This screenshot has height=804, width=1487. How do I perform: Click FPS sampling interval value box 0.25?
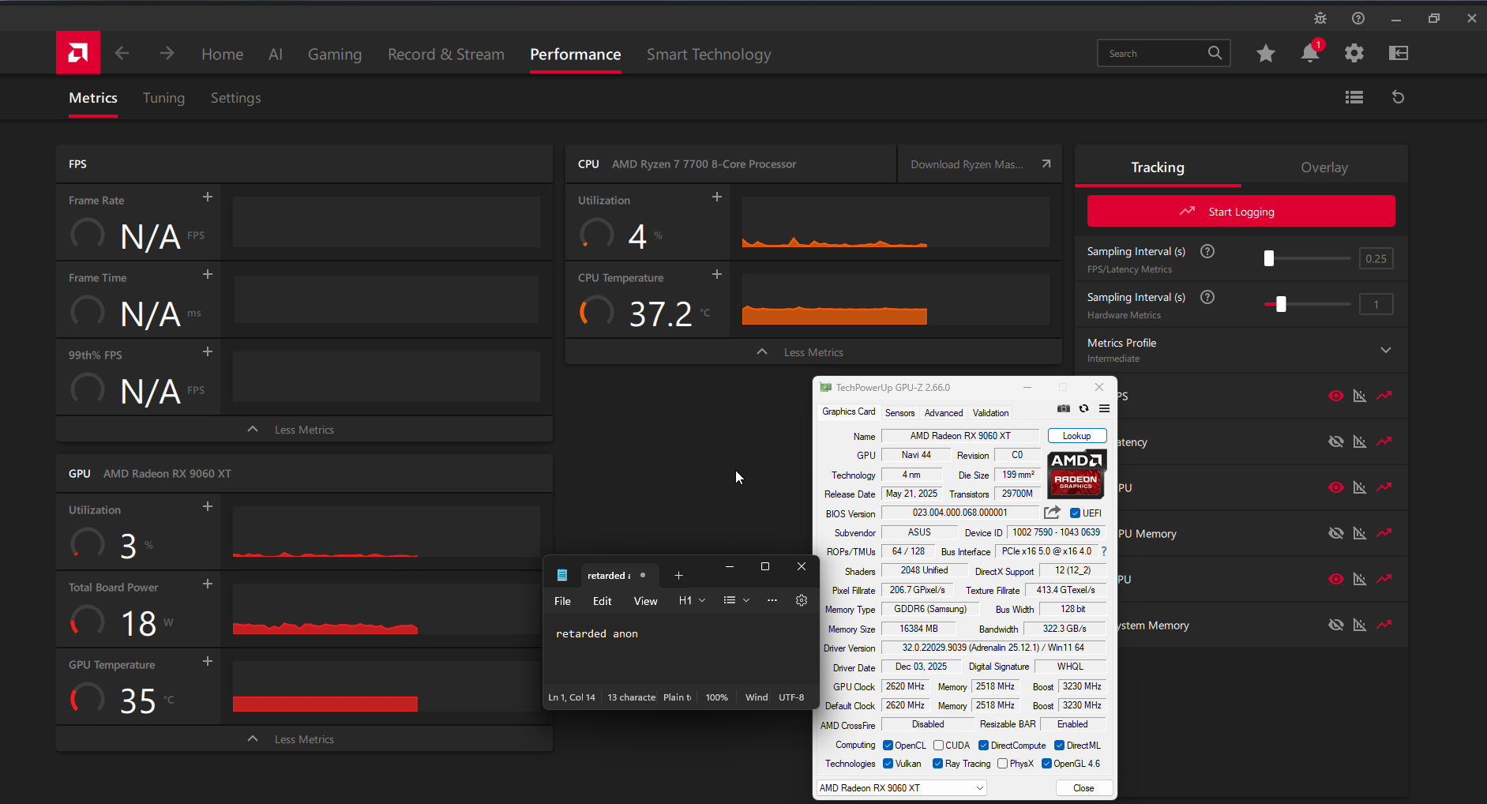[1376, 258]
